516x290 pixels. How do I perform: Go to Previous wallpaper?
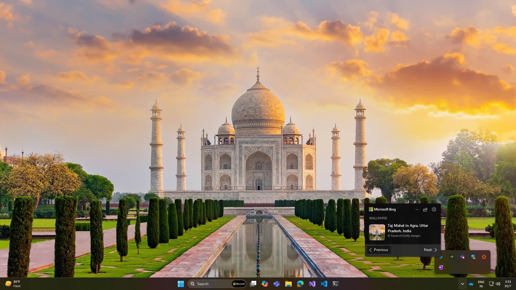pos(379,250)
